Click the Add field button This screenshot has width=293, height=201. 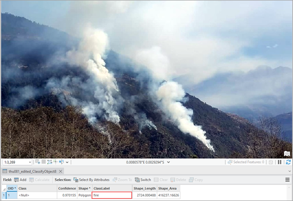20,180
